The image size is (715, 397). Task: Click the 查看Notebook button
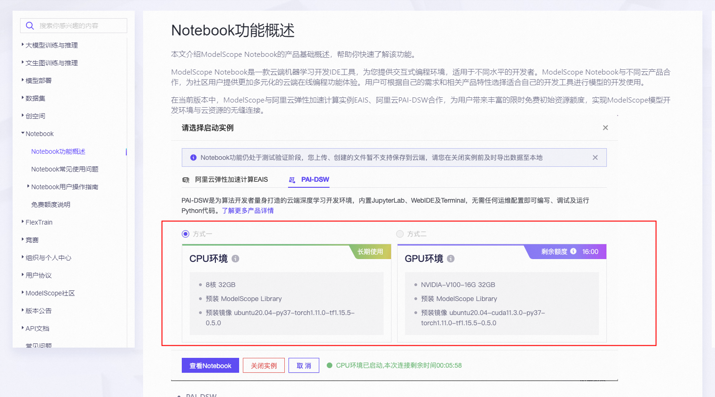[210, 365]
